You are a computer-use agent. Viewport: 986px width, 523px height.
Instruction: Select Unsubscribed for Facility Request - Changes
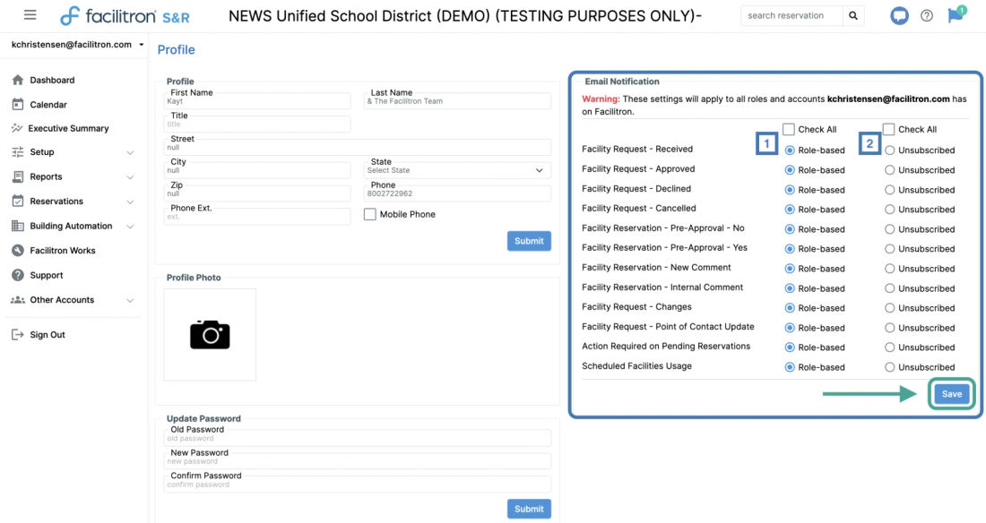(x=890, y=308)
